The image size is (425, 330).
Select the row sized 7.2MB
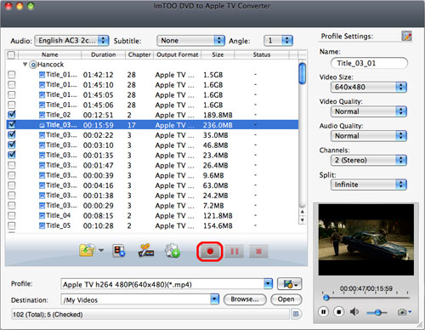coord(152,206)
